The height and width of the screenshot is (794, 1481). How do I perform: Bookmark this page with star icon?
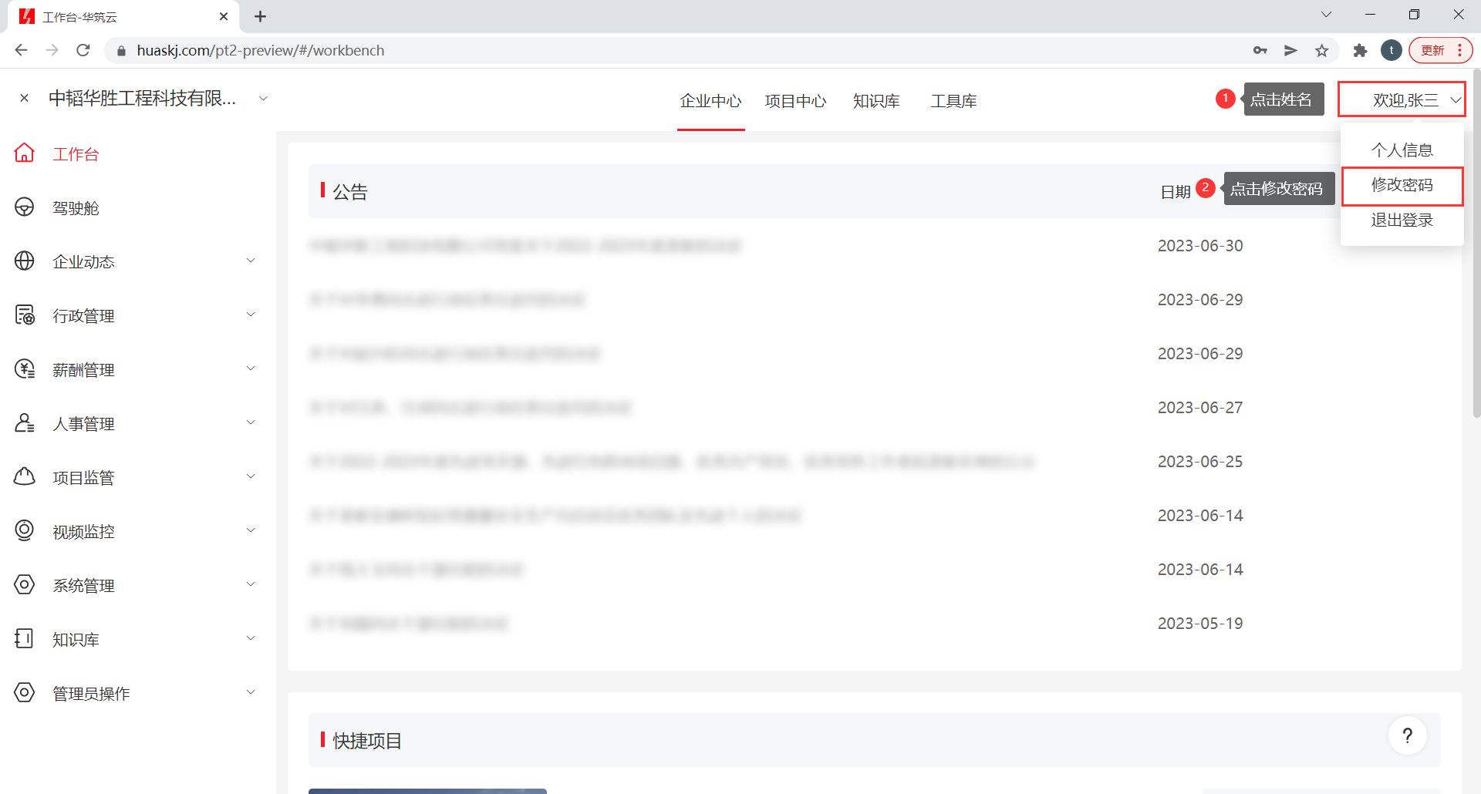(x=1322, y=51)
